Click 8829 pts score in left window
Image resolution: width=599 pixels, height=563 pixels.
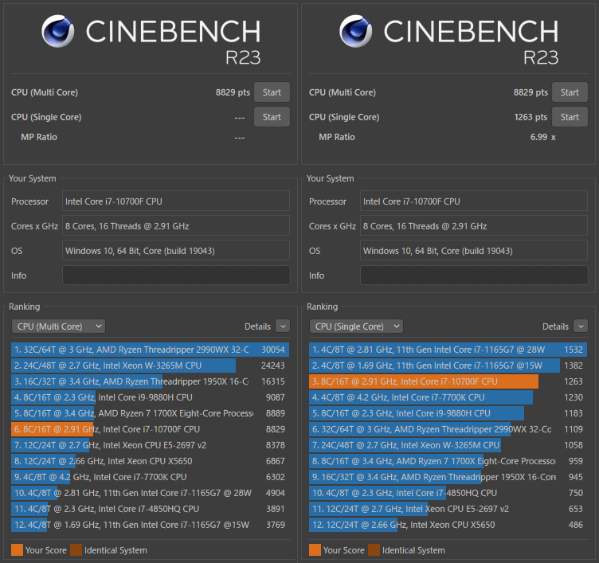[x=233, y=92]
